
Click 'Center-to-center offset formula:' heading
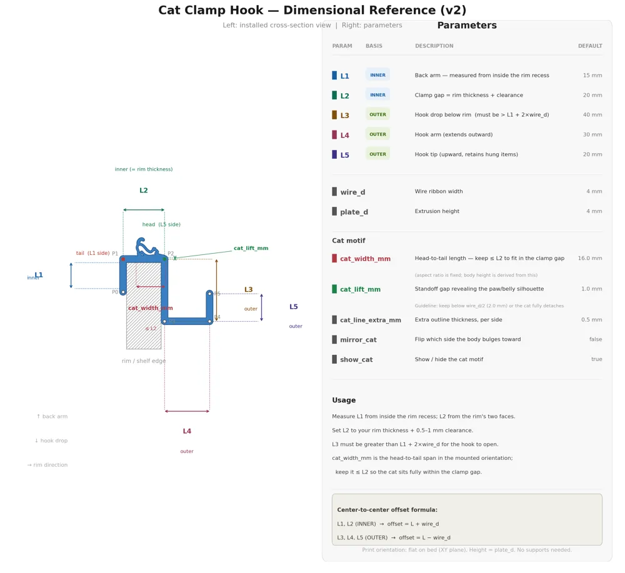tap(387, 510)
